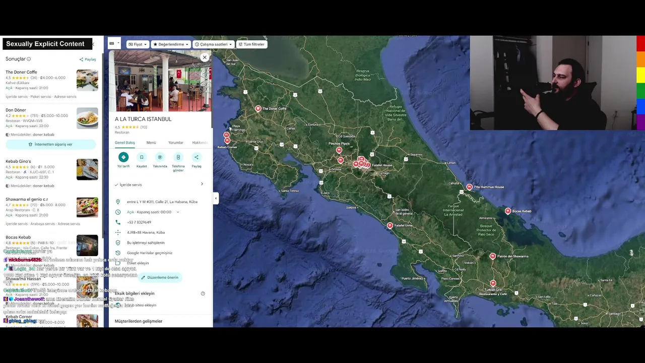Screen dimensions: 645x363
Task: Expand the opening hours chevron after 00:00
Action: click(178, 212)
